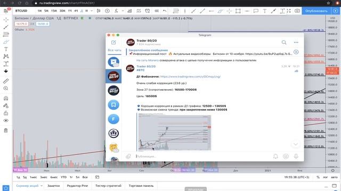The image size is (341, 191).
Task: Open tradingview.com link in Telegram post
Action: (x=190, y=76)
